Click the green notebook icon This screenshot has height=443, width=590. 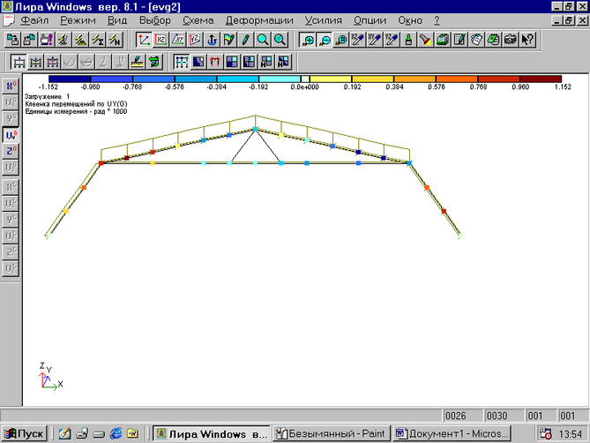tap(493, 40)
